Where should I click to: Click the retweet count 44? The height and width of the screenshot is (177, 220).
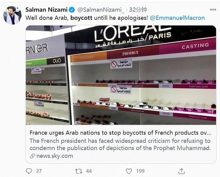point(89,171)
